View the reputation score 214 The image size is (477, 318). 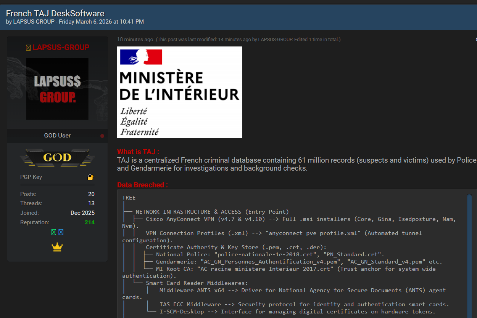tap(90, 222)
